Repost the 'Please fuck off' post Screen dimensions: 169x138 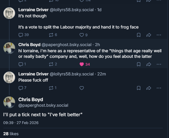click(52, 88)
